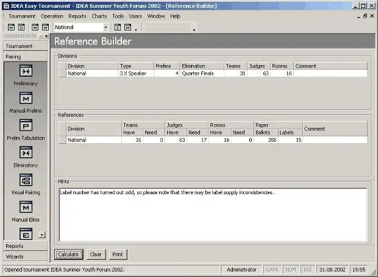
Task: Switch to the Reports sidebar group
Action: (x=26, y=246)
